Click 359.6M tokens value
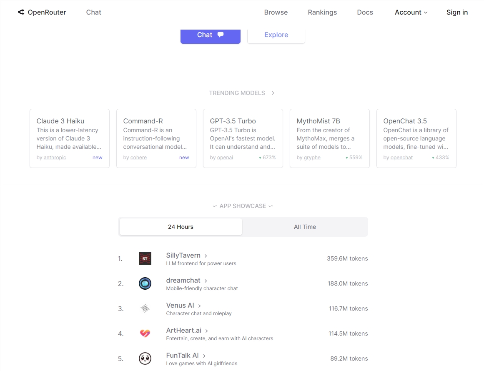This screenshot has width=484, height=371. (x=348, y=258)
